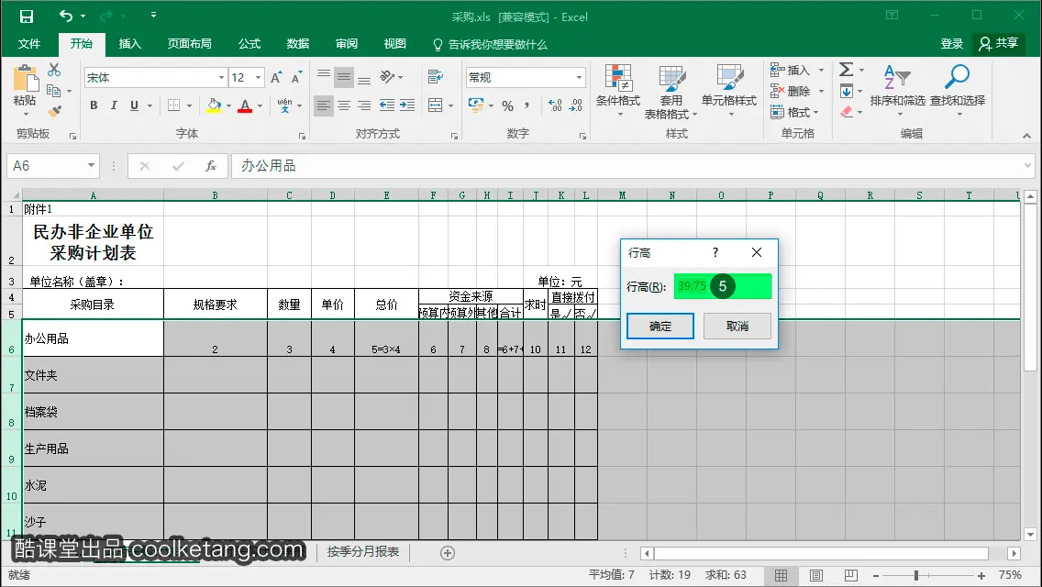Click the Borders icon
This screenshot has width=1042, height=587.
(173, 105)
